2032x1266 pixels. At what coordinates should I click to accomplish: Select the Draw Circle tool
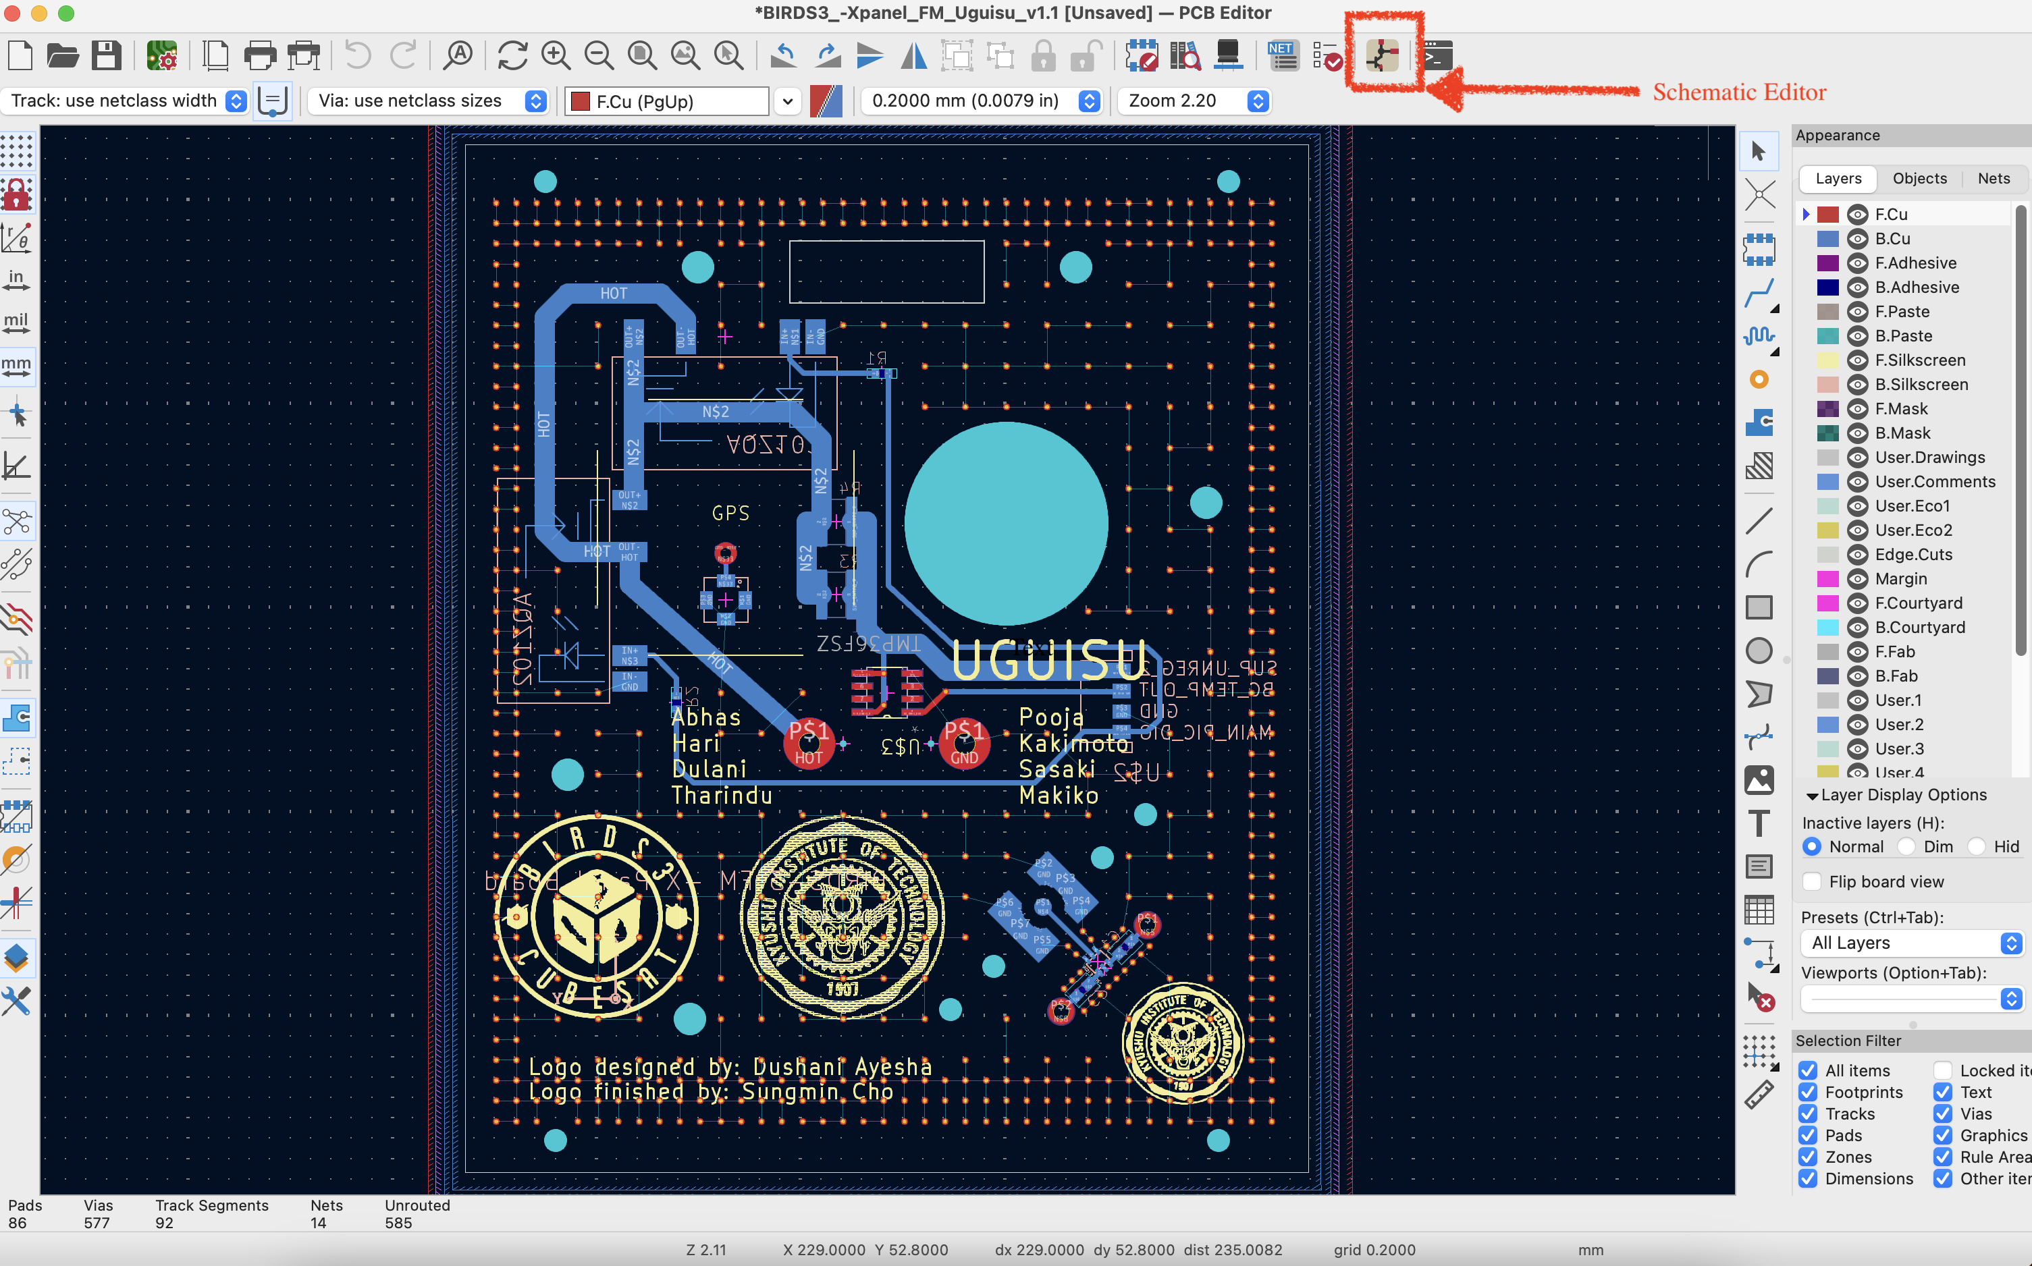(1758, 651)
